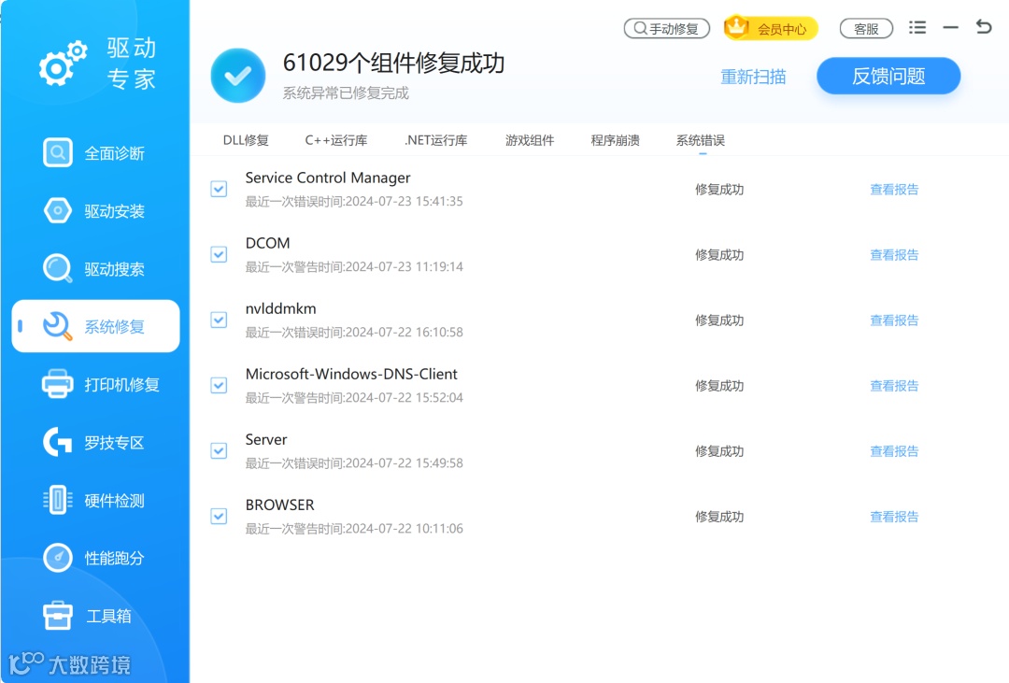The width and height of the screenshot is (1009, 683).
Task: Click the blue success checkmark circle
Action: pos(237,76)
